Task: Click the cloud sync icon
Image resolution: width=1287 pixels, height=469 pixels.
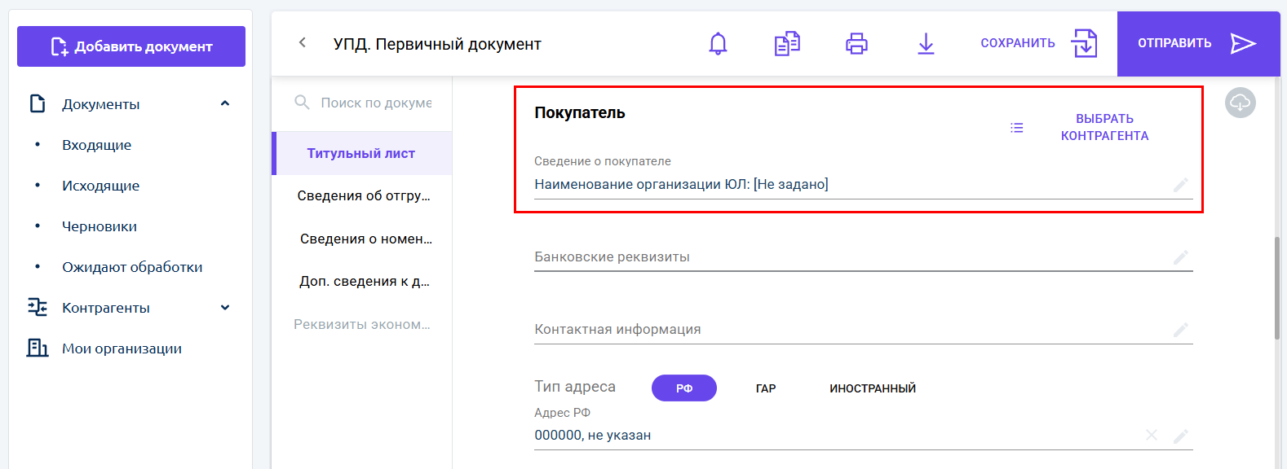Action: [1241, 103]
